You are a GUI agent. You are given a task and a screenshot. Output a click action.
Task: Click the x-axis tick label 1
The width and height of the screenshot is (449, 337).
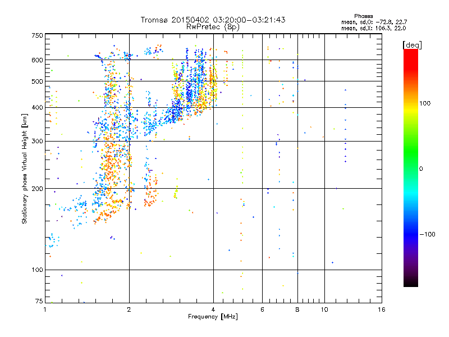pos(45,309)
